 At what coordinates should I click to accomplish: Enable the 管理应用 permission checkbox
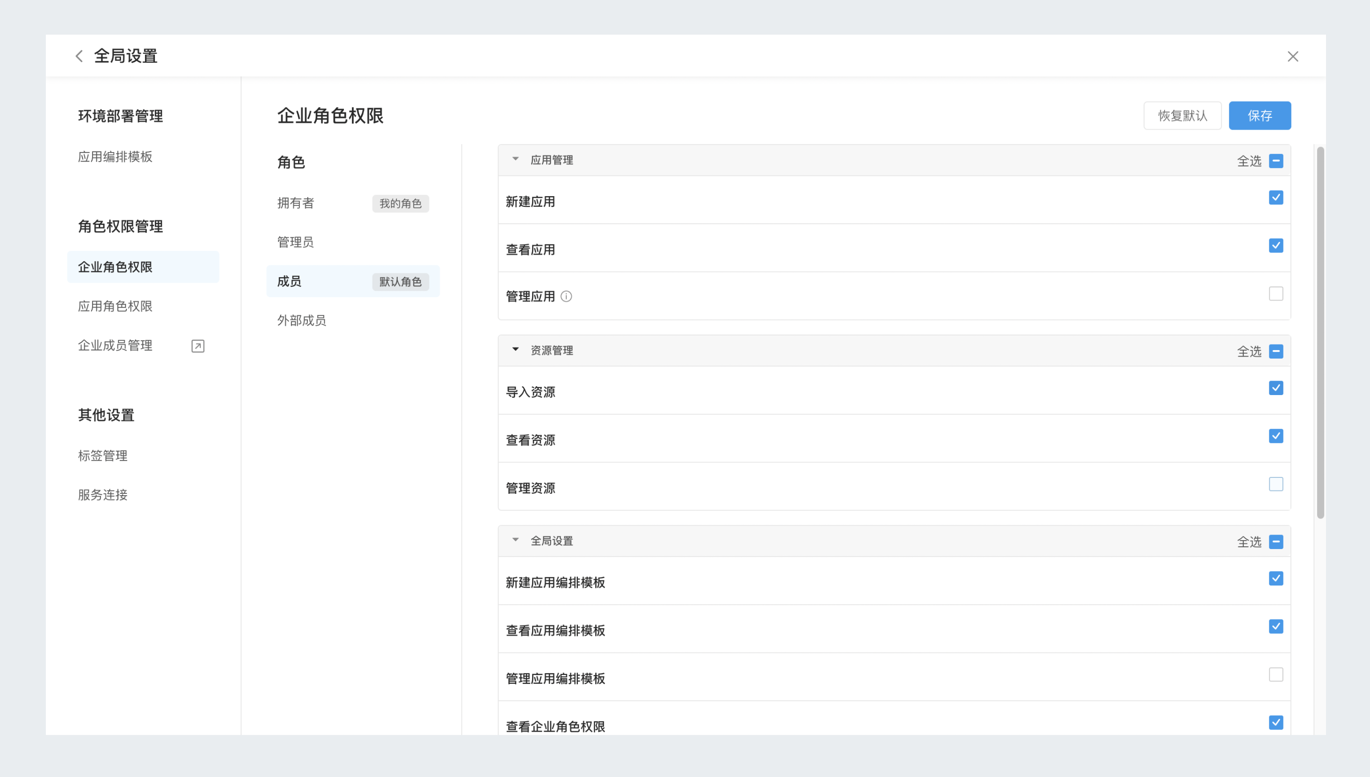(1276, 293)
